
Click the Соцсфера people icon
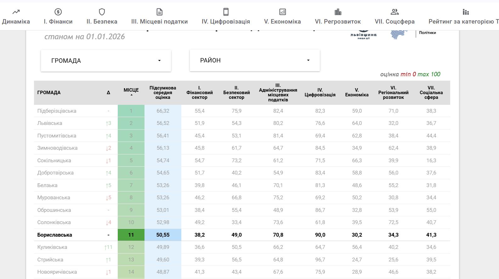point(394,12)
